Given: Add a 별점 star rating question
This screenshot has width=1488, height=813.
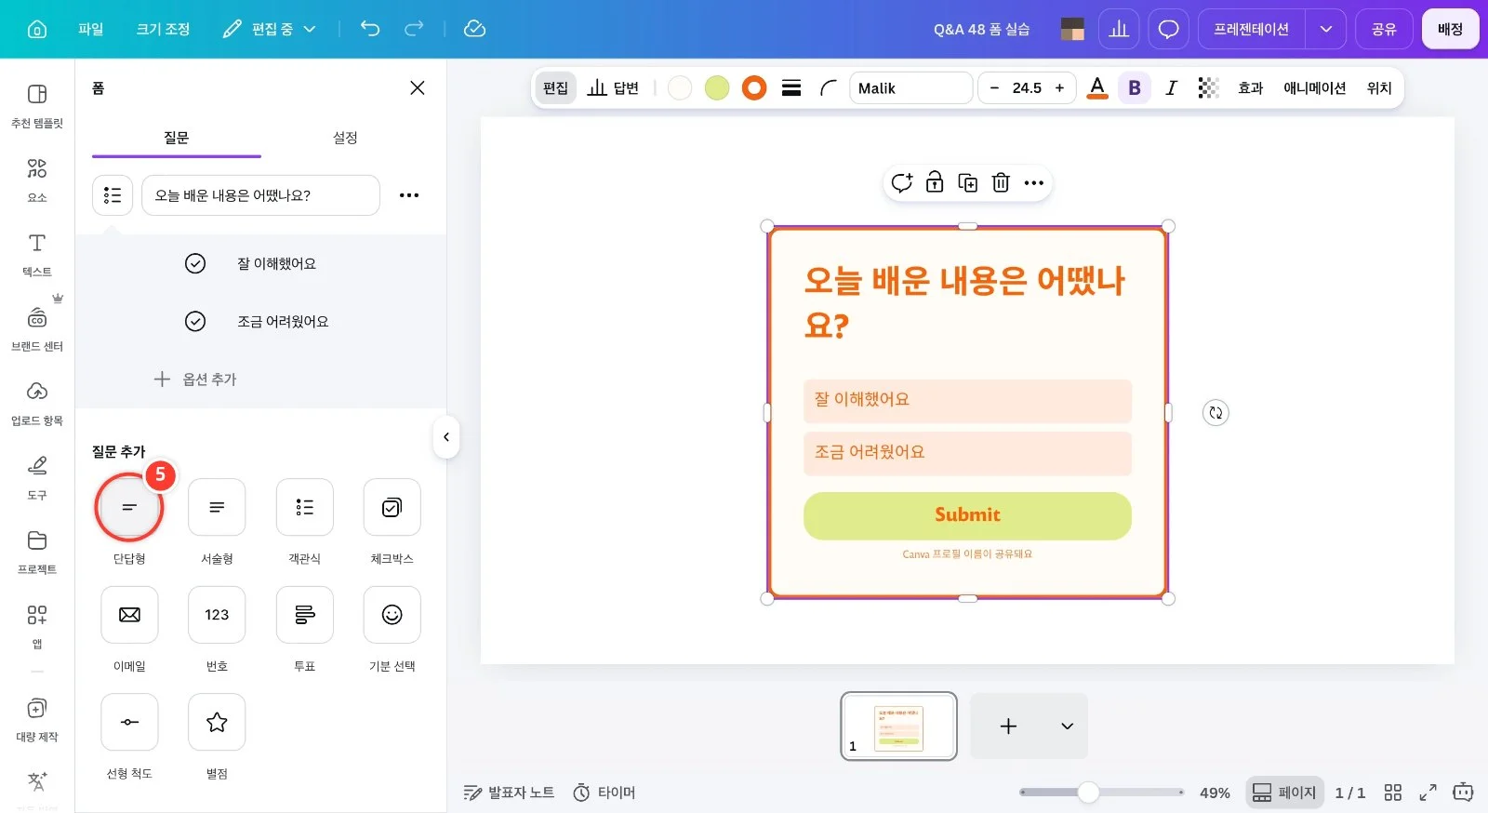Looking at the screenshot, I should click(217, 722).
